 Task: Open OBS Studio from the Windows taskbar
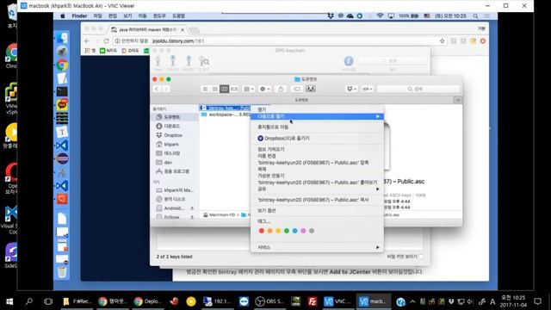pos(269,301)
